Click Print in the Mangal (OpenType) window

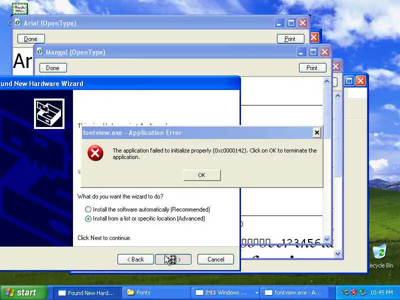312,68
